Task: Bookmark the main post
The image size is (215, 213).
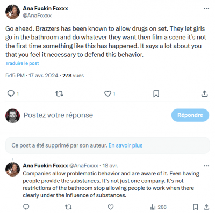Action: pyautogui.click(x=156, y=93)
